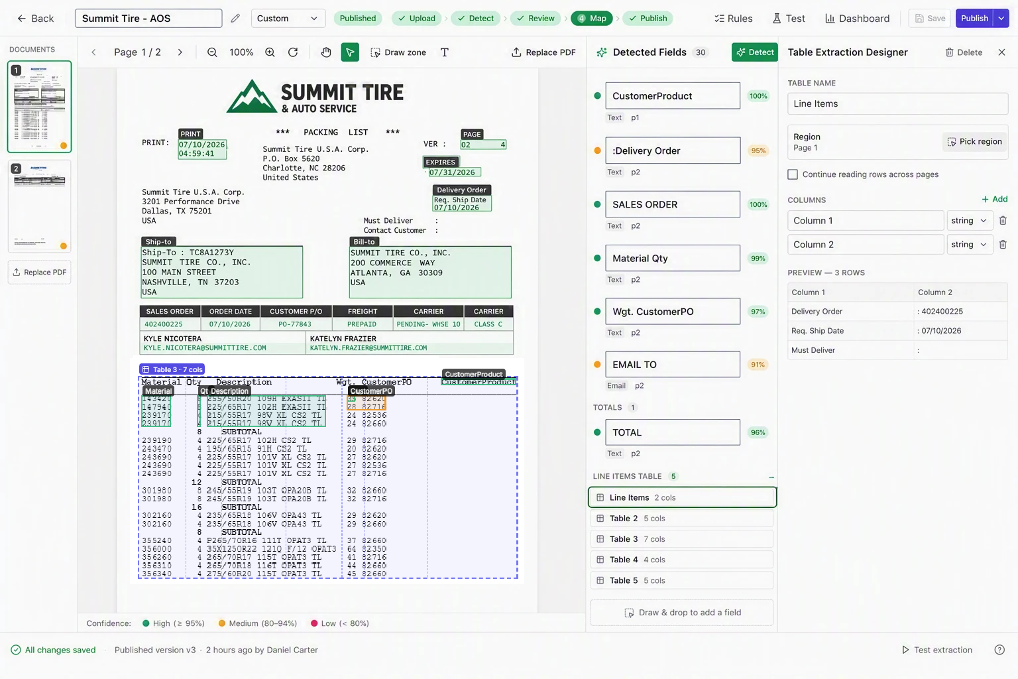
Task: Go to the Map step
Action: pyautogui.click(x=592, y=19)
